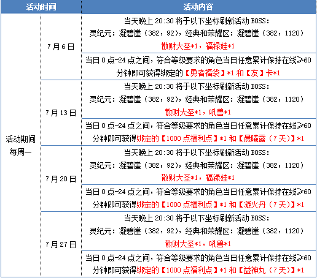Select the 7月20日 date cell

61,179
